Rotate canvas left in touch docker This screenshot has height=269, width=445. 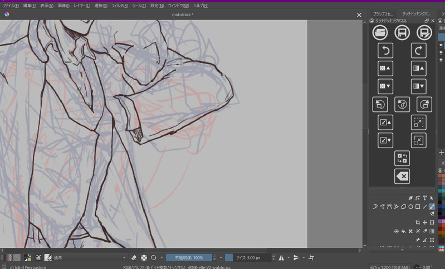point(380,104)
